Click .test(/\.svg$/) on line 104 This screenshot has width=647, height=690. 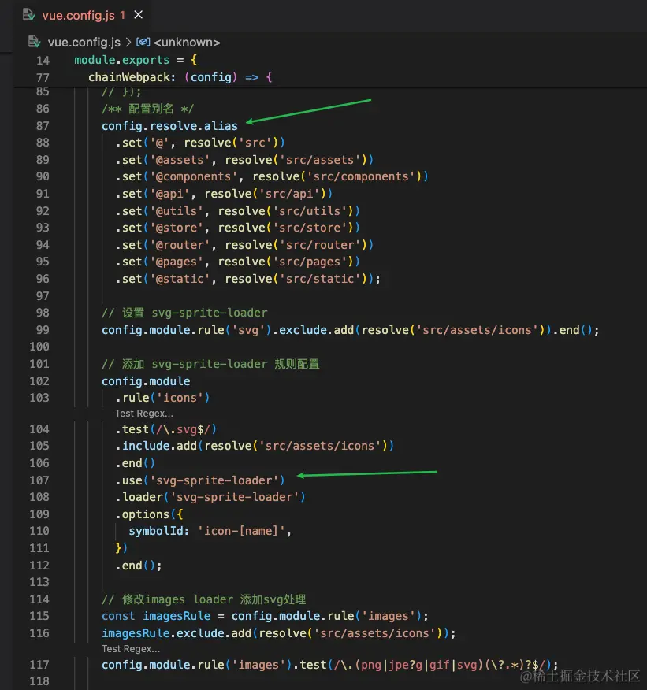tap(166, 429)
